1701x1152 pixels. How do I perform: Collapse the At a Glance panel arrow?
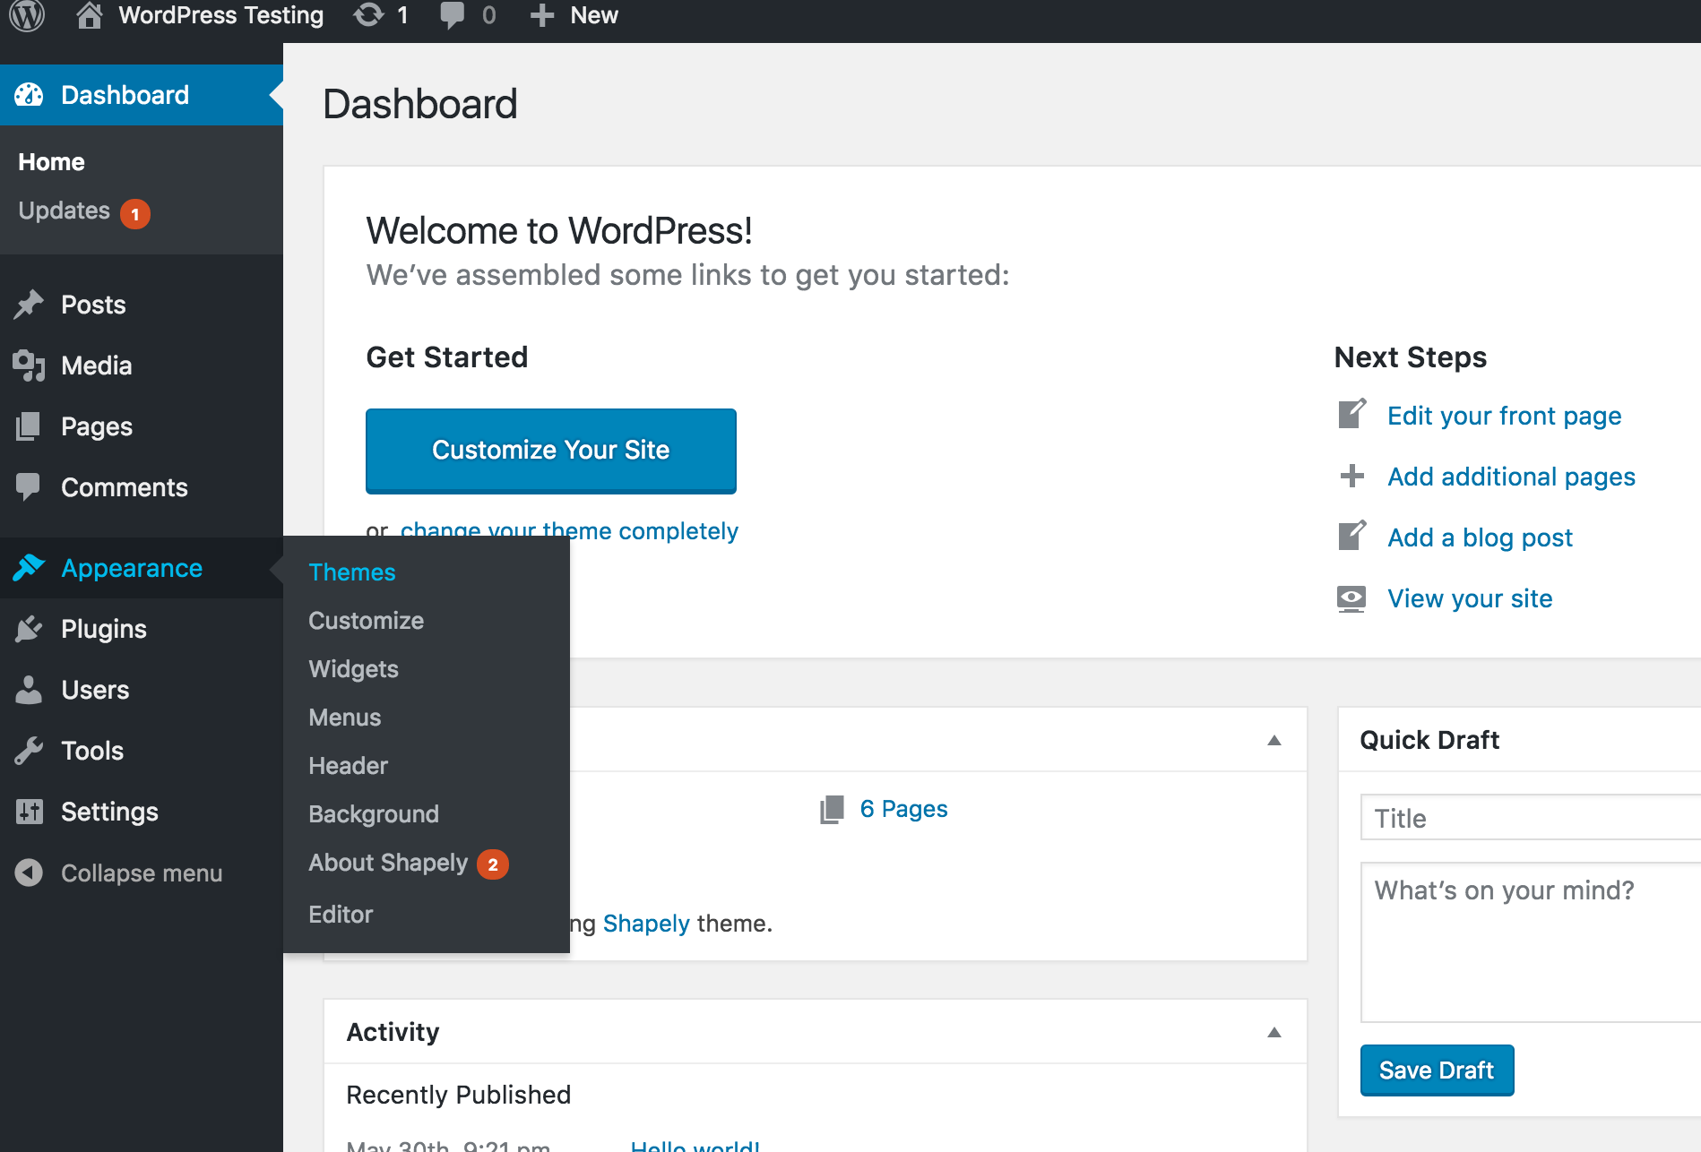click(x=1274, y=740)
